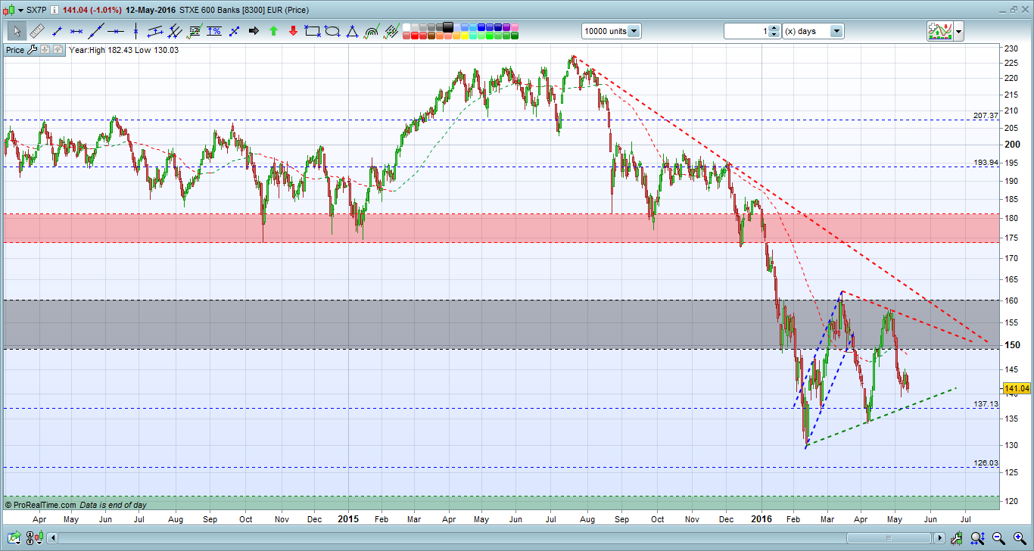Open the indicators button dropdown arrow
This screenshot has width=1034, height=551.
tap(959, 31)
